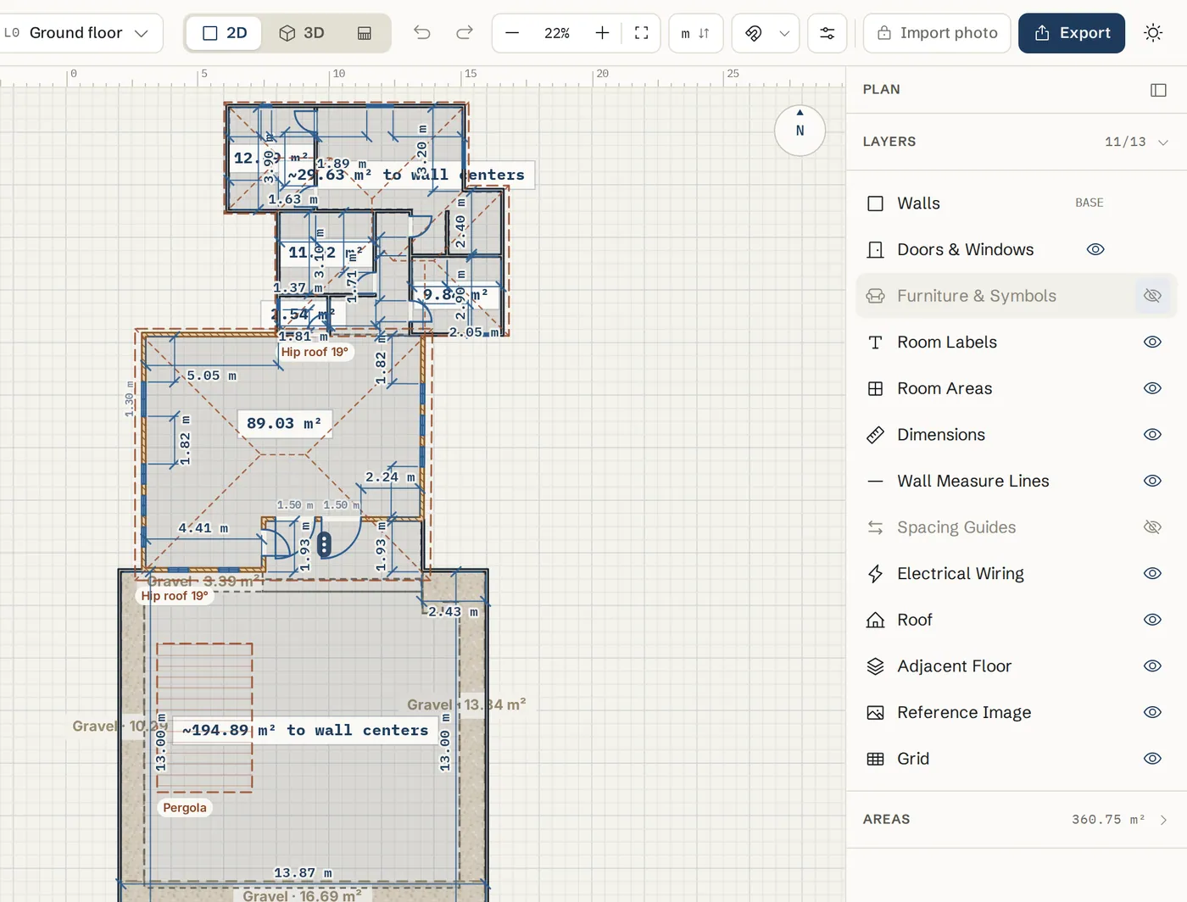Click the Export button

coord(1072,33)
